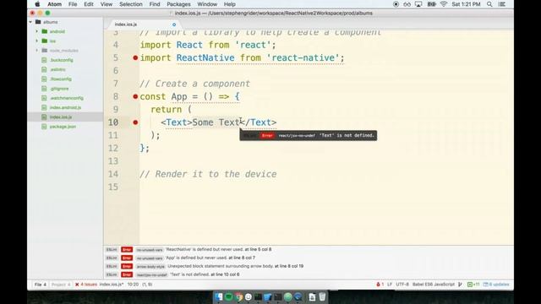Click line number 4 in the gutter

tap(115, 45)
